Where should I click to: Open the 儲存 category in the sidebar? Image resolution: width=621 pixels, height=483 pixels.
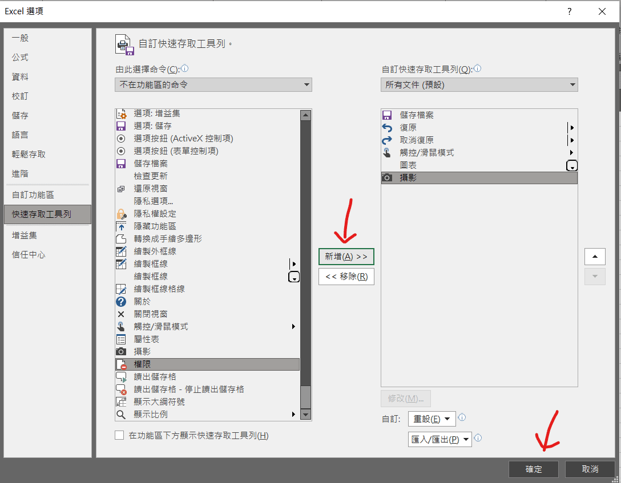(20, 116)
